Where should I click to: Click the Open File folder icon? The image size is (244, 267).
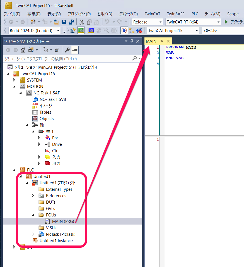[x=56, y=22]
